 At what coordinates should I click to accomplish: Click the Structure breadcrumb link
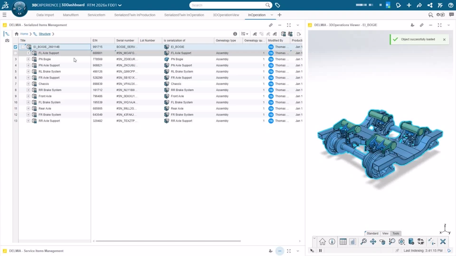(x=45, y=34)
